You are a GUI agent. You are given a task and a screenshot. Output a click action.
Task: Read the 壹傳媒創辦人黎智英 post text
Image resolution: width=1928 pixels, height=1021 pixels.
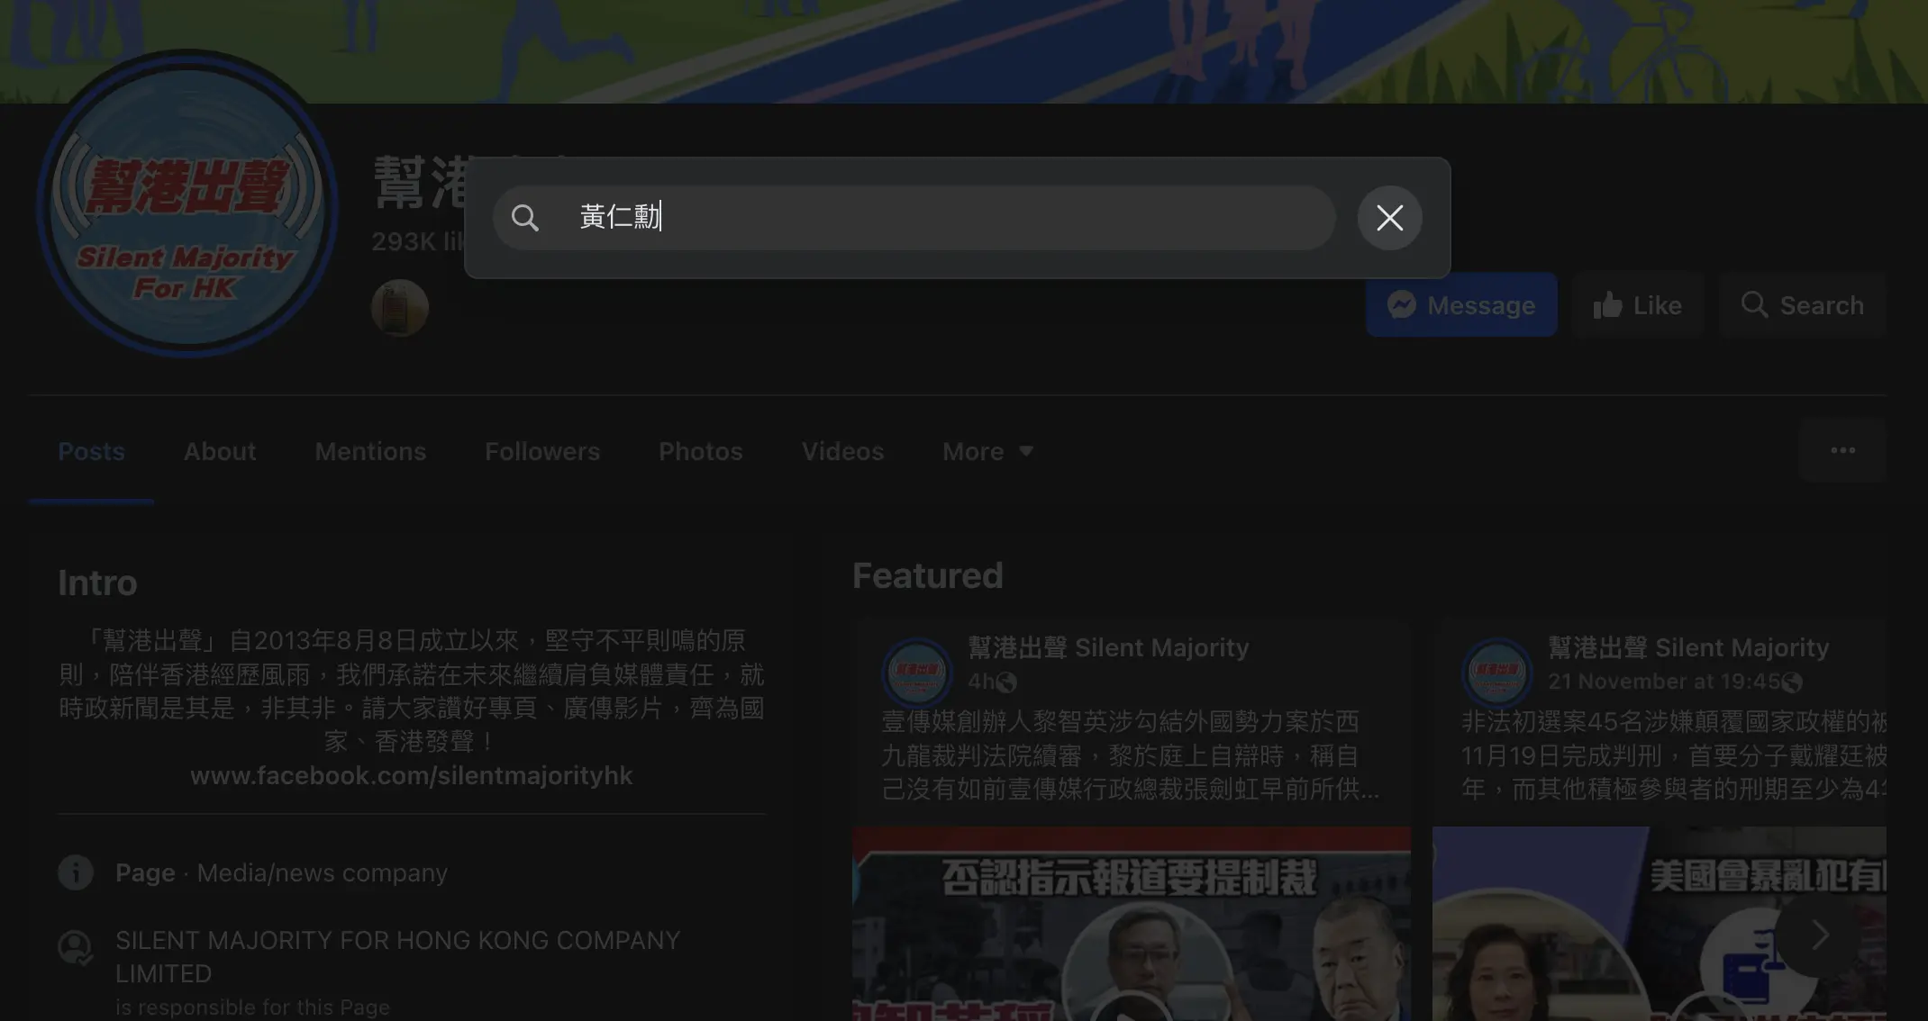click(1131, 754)
